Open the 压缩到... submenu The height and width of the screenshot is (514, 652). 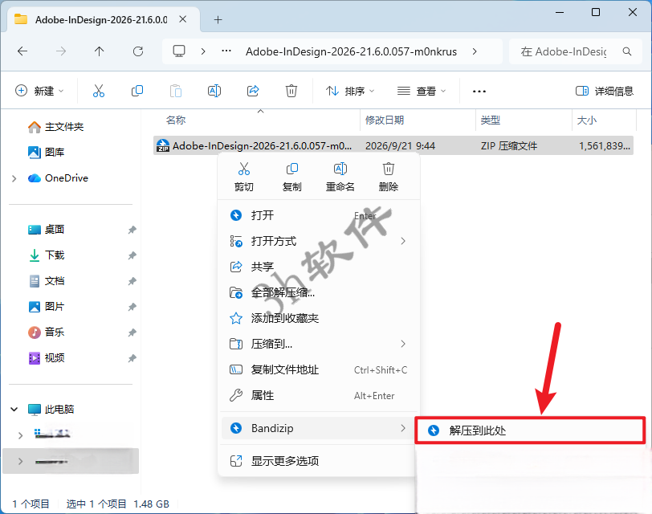(319, 344)
